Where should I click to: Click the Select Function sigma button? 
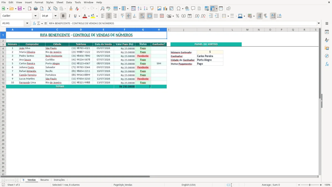tap(39, 24)
